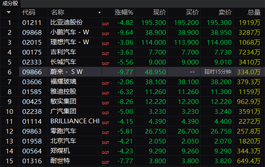This screenshot has width=265, height=167.
Task: Switch to the 成分股 tab
Action: click(x=10, y=3)
